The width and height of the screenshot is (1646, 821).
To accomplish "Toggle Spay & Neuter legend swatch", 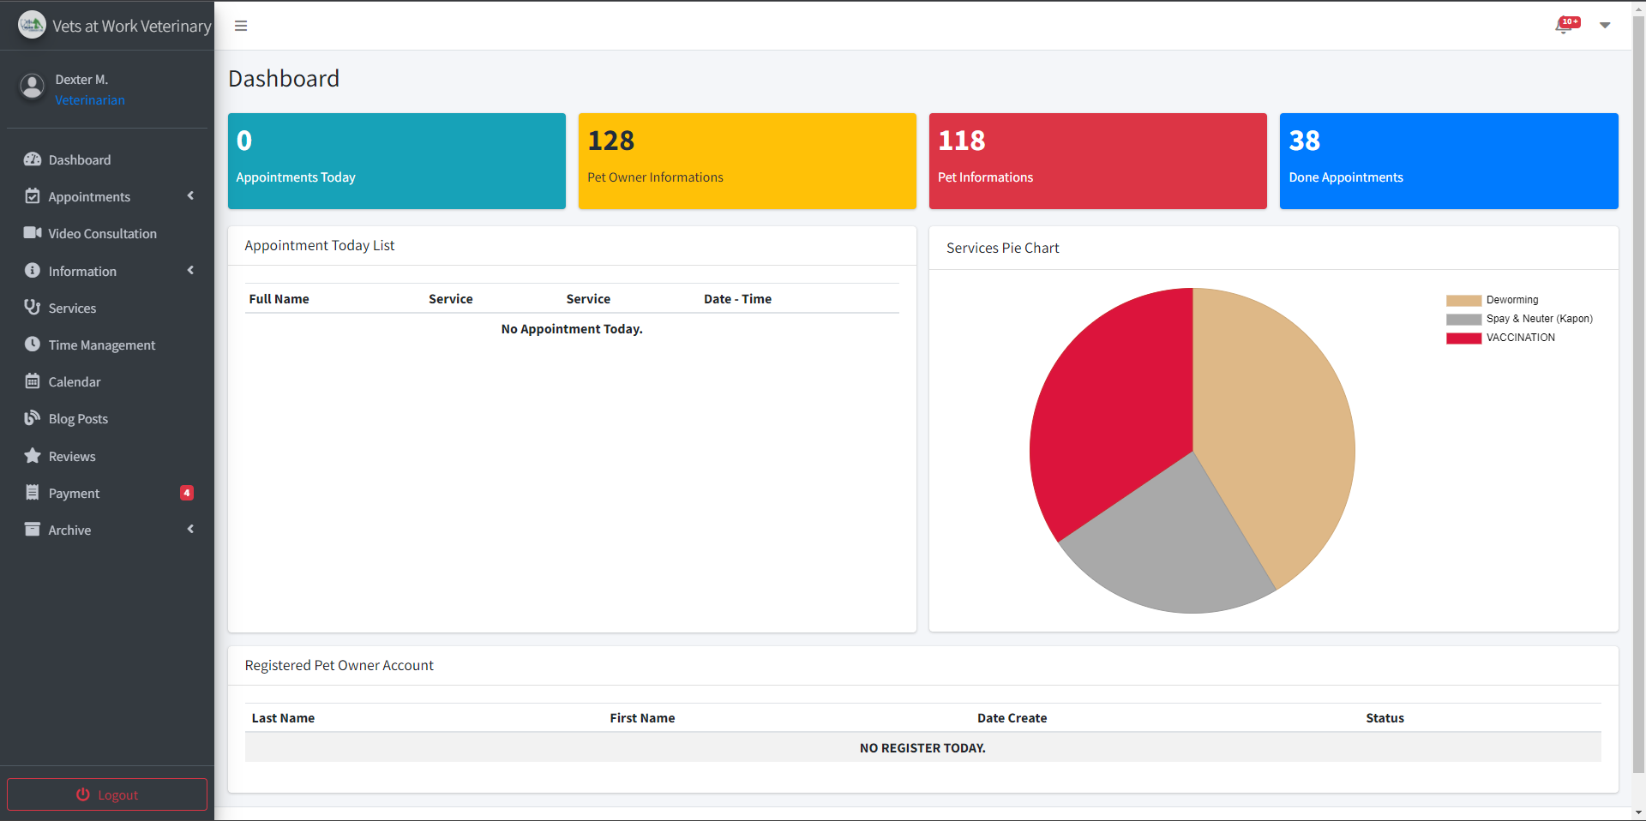I will pos(1463,320).
